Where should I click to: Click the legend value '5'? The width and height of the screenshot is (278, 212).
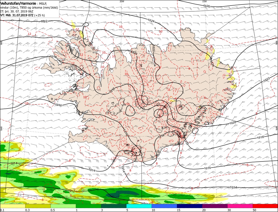[127, 210]
